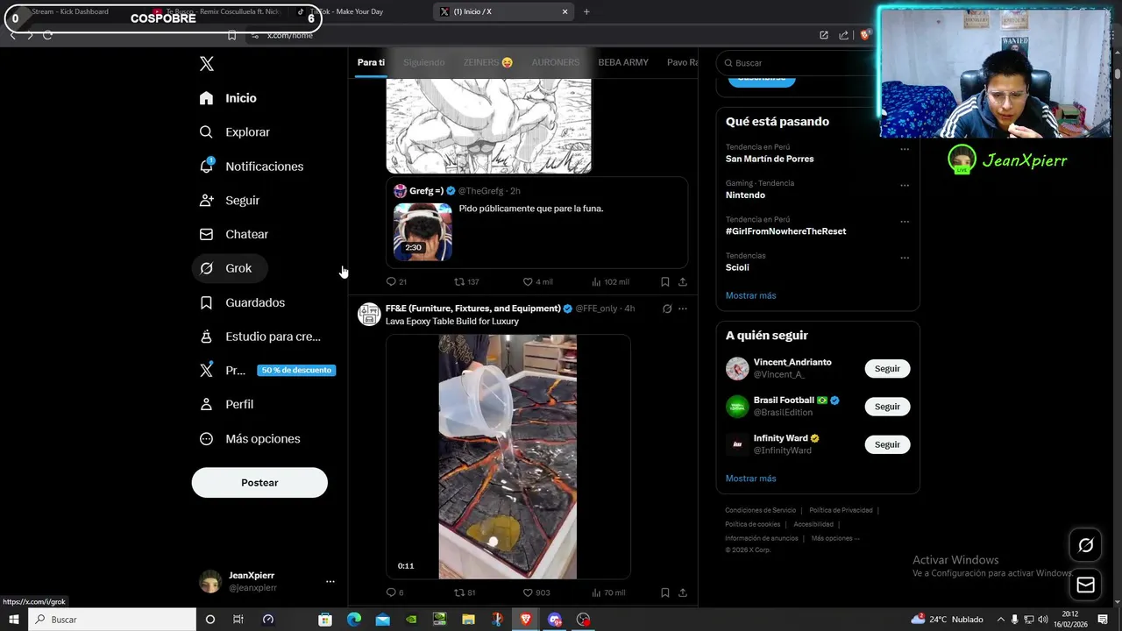View stats of post with 70 mil views

(x=608, y=592)
